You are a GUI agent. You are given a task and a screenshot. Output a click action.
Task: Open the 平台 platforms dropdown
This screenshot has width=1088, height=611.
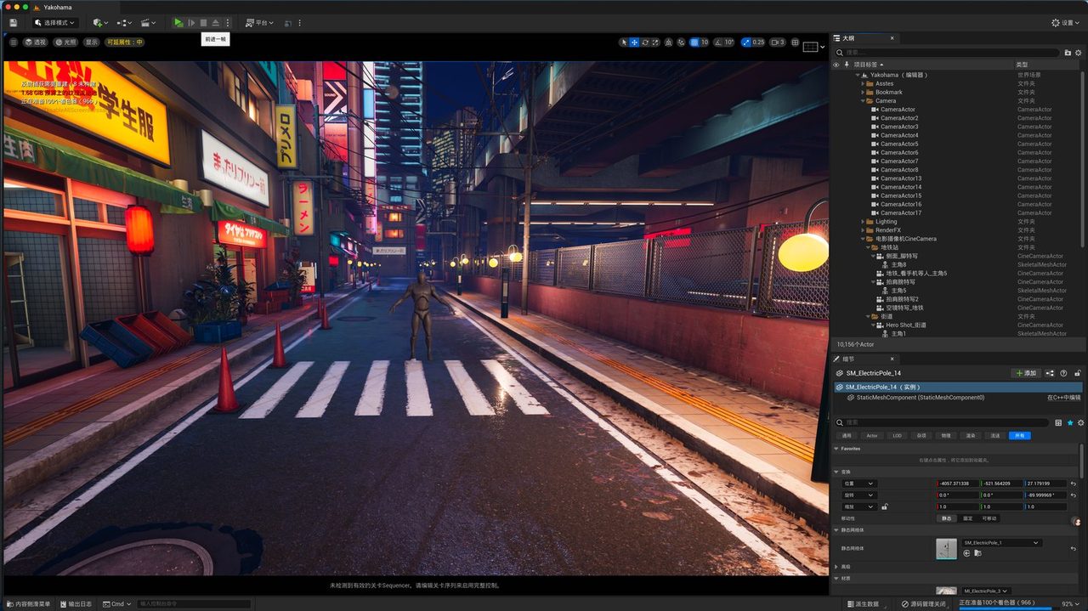261,22
